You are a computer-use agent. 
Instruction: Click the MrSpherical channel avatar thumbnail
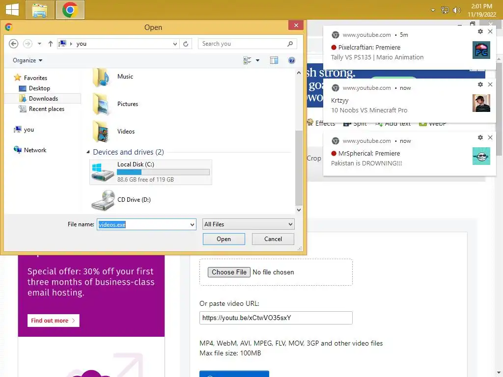481,156
